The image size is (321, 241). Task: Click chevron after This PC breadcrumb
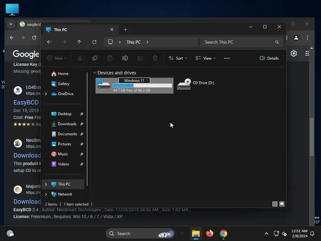click(x=147, y=42)
